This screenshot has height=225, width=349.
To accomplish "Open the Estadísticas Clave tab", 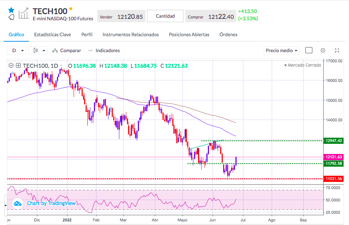I will click(53, 34).
